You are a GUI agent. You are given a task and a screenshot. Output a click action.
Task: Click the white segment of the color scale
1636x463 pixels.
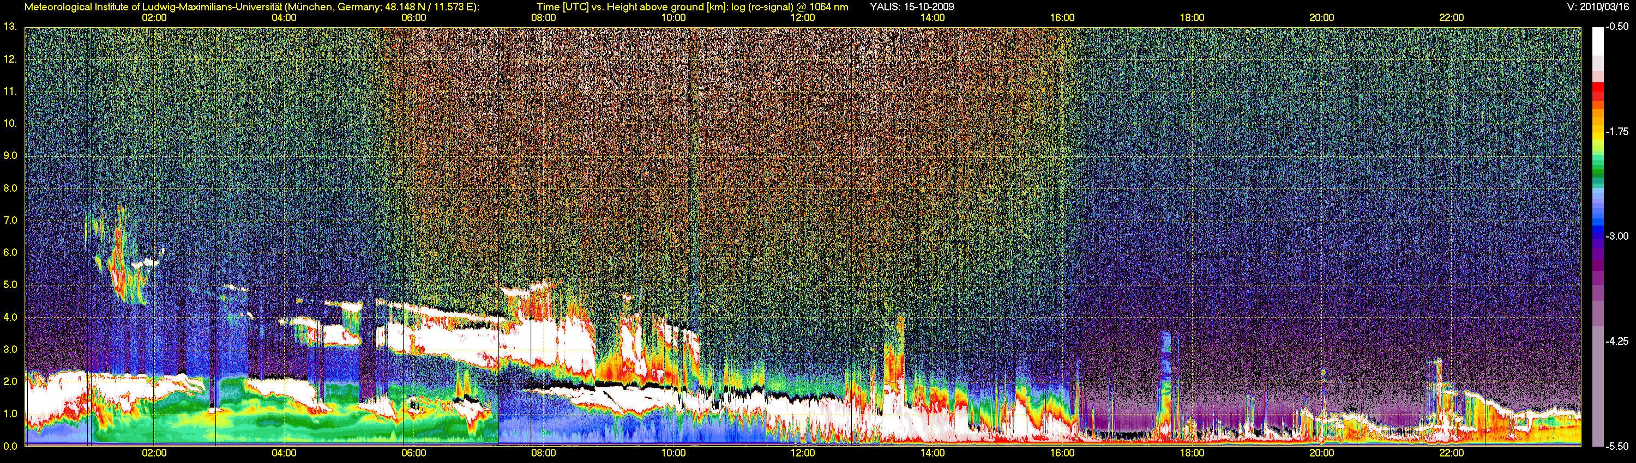(1597, 41)
